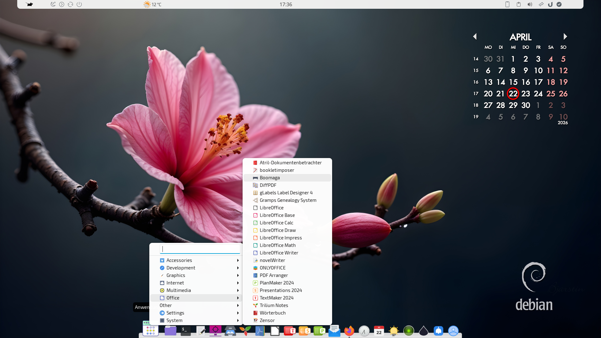The image size is (601, 338).
Task: Go to previous month in calendar
Action: (x=475, y=37)
